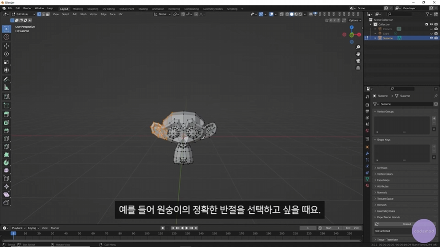Select the Spin tool
Screen dimensions: 440x247
[x=6, y=162]
